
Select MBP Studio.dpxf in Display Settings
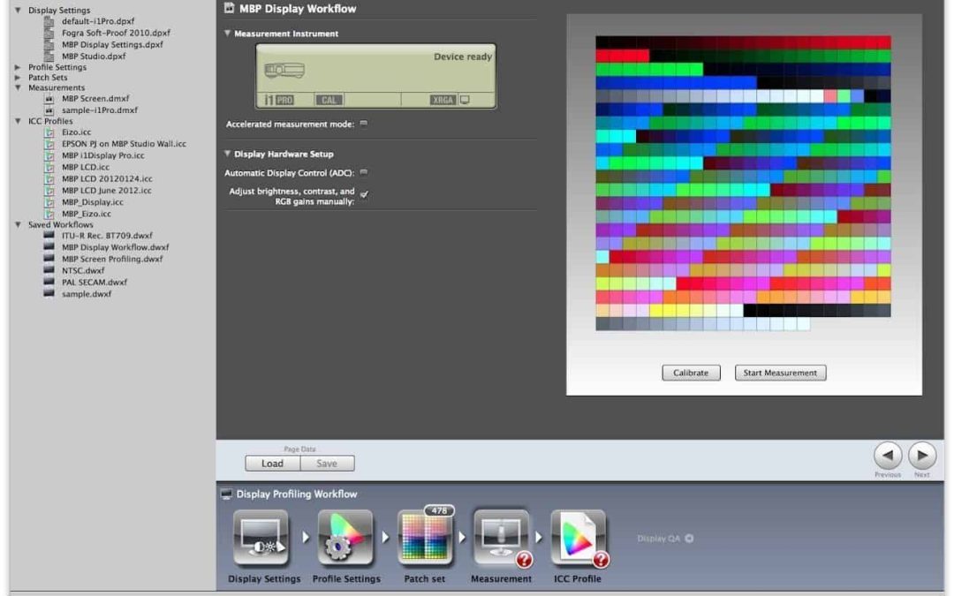pyautogui.click(x=93, y=56)
